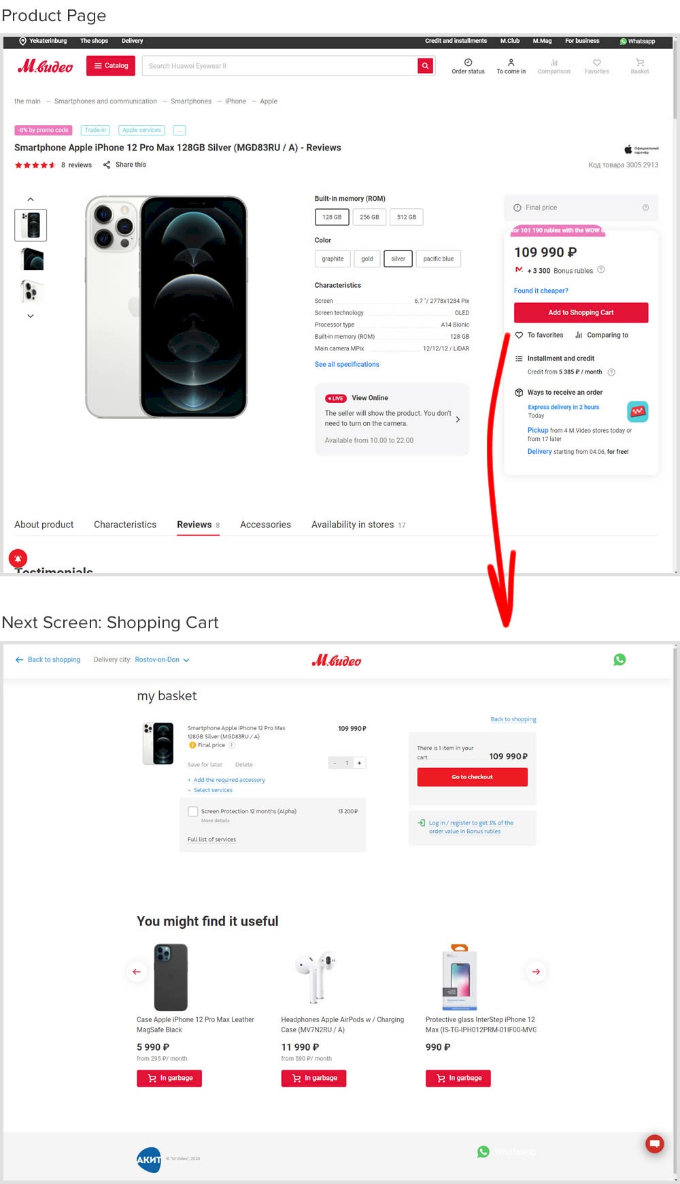Viewport: 680px width, 1184px height.
Task: Open the Order status icon
Action: coord(468,63)
